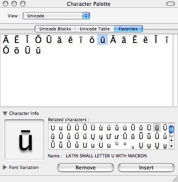178x182 pixels.
Task: Choose Ű (capital U double acute) in Related characters
Action: pyautogui.click(x=77, y=136)
